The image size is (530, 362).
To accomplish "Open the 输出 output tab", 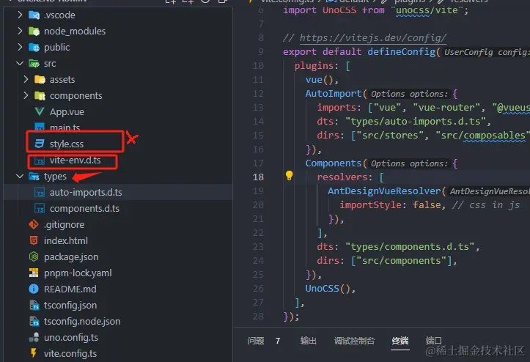I will click(x=309, y=341).
